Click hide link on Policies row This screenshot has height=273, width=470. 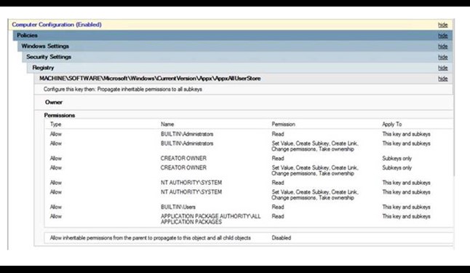tap(443, 36)
